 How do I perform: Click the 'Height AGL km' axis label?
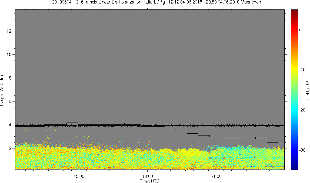[x=2, y=90]
